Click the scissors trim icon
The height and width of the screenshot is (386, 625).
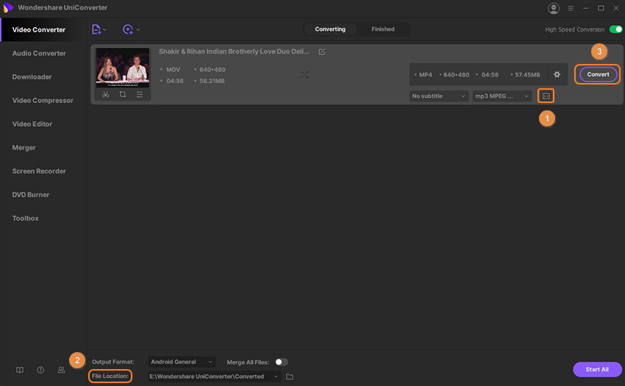pos(105,95)
